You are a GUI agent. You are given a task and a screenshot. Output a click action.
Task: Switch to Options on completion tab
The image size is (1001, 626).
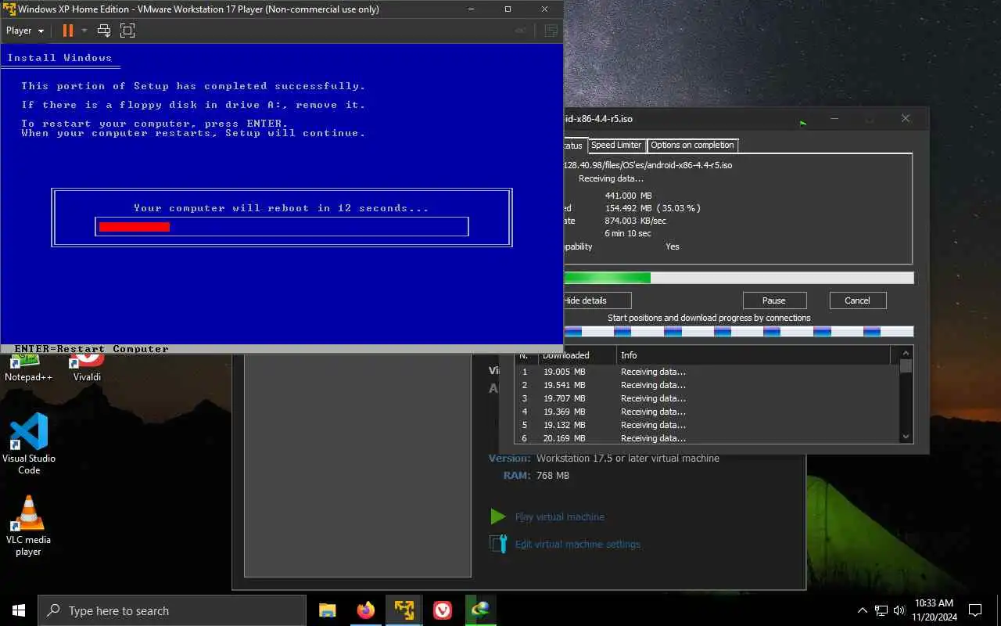point(692,145)
